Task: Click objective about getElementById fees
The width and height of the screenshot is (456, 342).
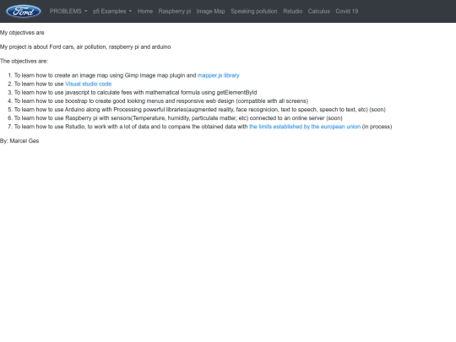Action: pos(135,93)
